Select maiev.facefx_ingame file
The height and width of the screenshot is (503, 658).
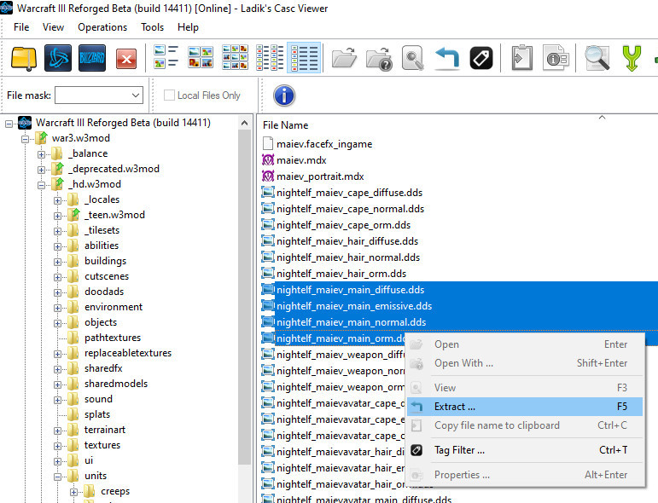[324, 144]
